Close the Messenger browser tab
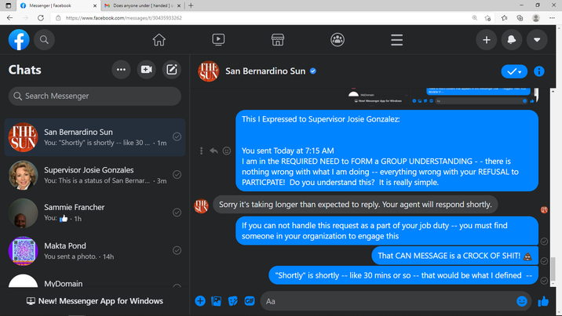Viewport: 562px width, 316px height. point(95,5)
